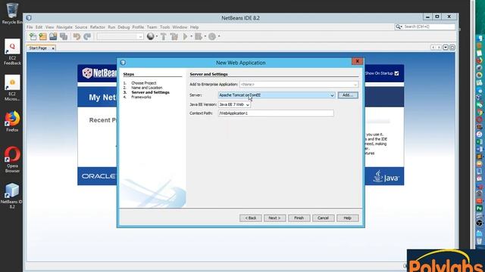Open the Java EE Version dropdown
Screen dimensions: 485x272
click(x=248, y=105)
